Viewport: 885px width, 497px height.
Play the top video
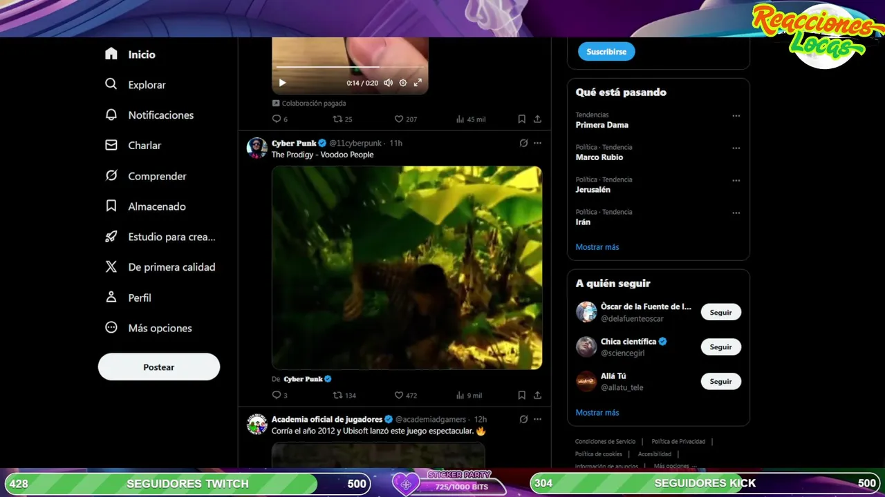(282, 83)
